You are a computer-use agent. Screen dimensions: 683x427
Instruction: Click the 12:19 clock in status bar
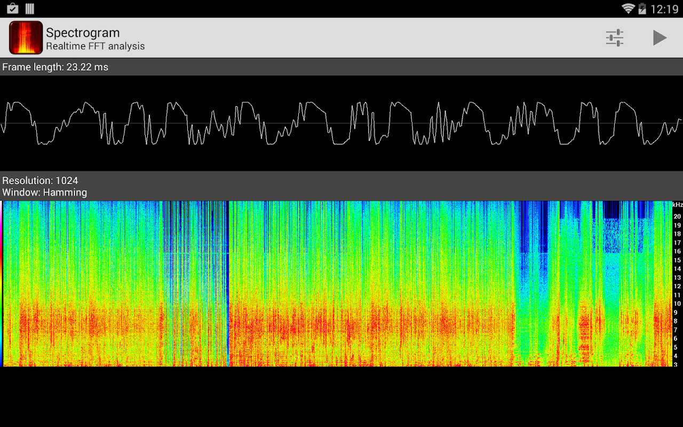(664, 9)
